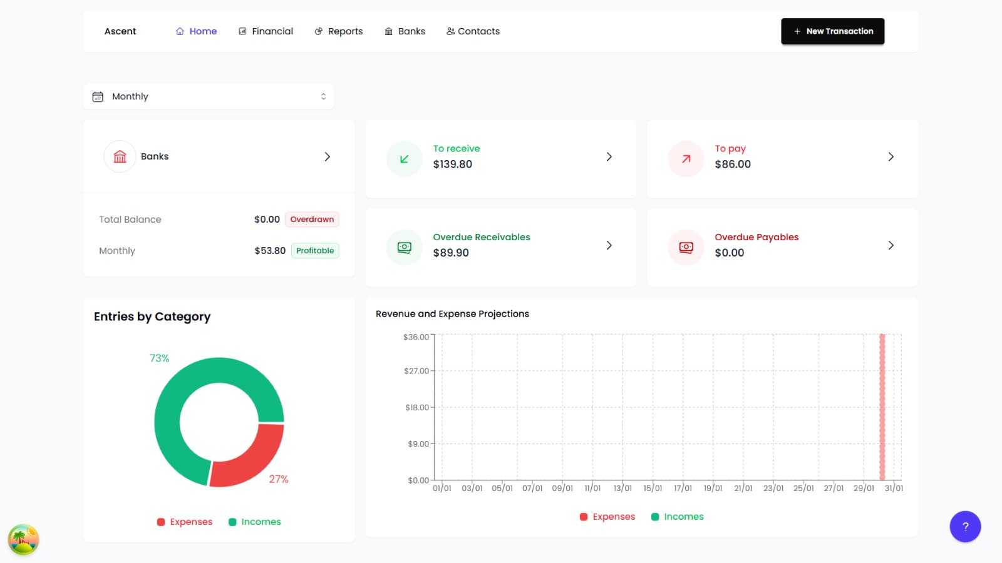
Task: Expand the To receive card chevron
Action: click(609, 156)
